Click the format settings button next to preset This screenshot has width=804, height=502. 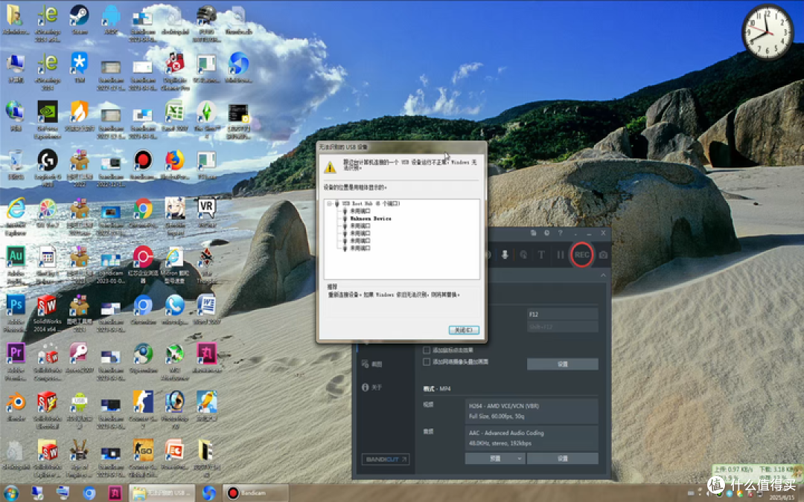[x=563, y=458]
